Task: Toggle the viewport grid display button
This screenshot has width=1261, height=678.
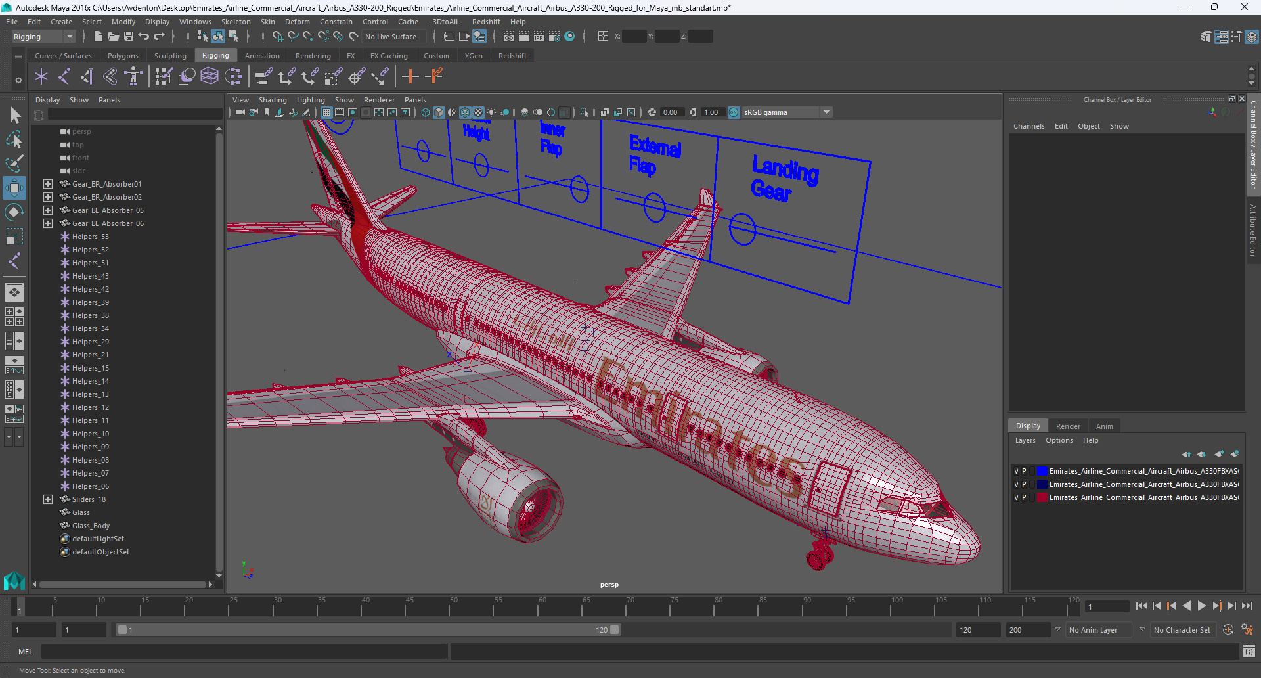Action: [x=326, y=112]
